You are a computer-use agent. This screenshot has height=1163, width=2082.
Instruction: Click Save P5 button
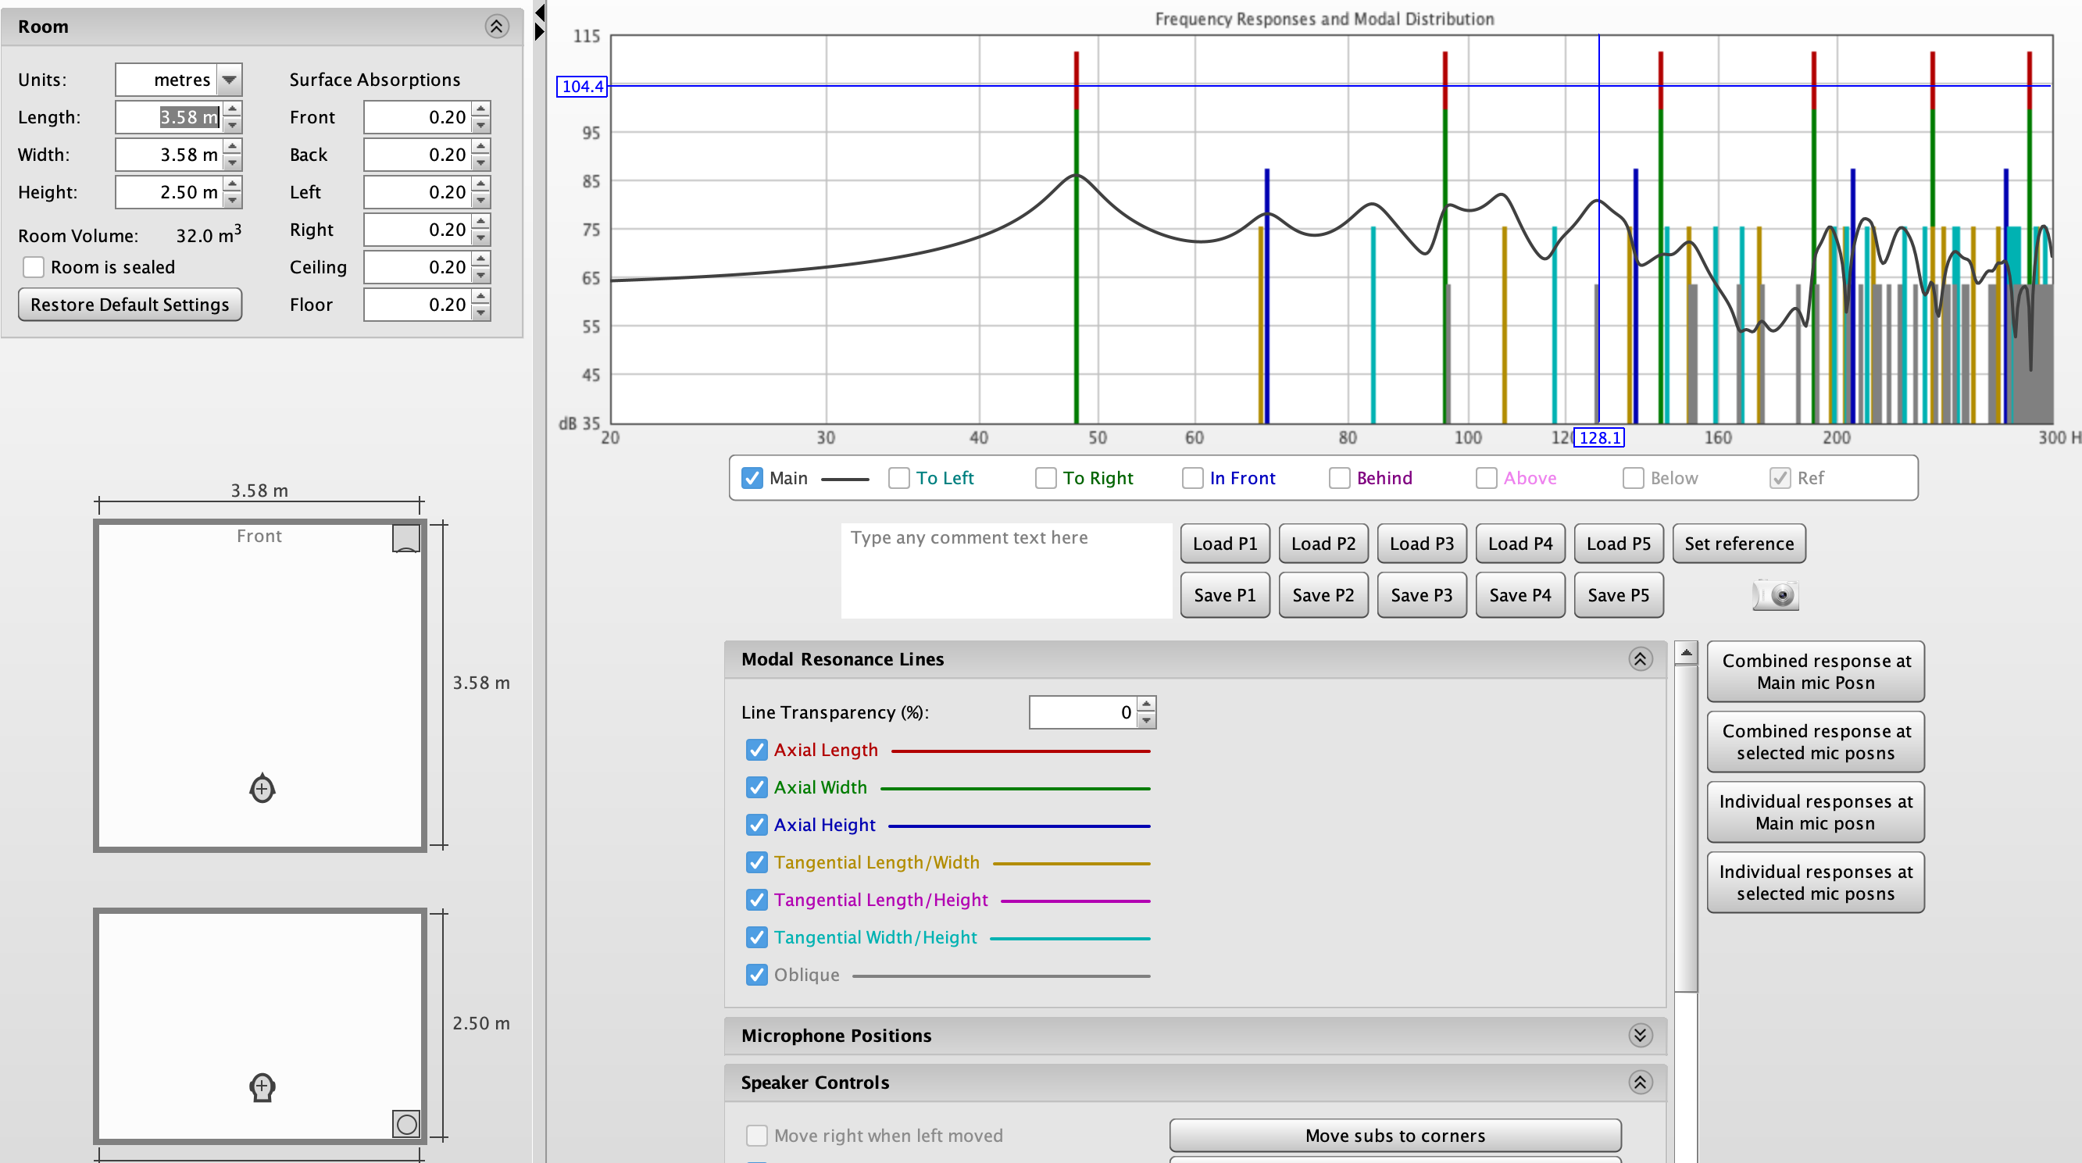coord(1618,595)
